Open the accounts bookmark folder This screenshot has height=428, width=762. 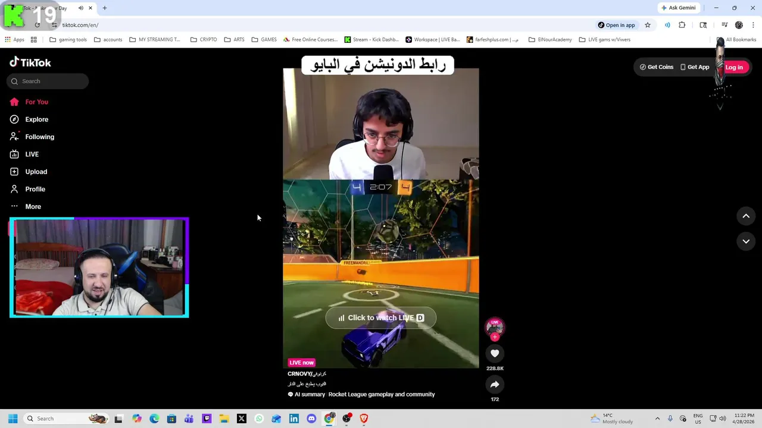pos(108,40)
